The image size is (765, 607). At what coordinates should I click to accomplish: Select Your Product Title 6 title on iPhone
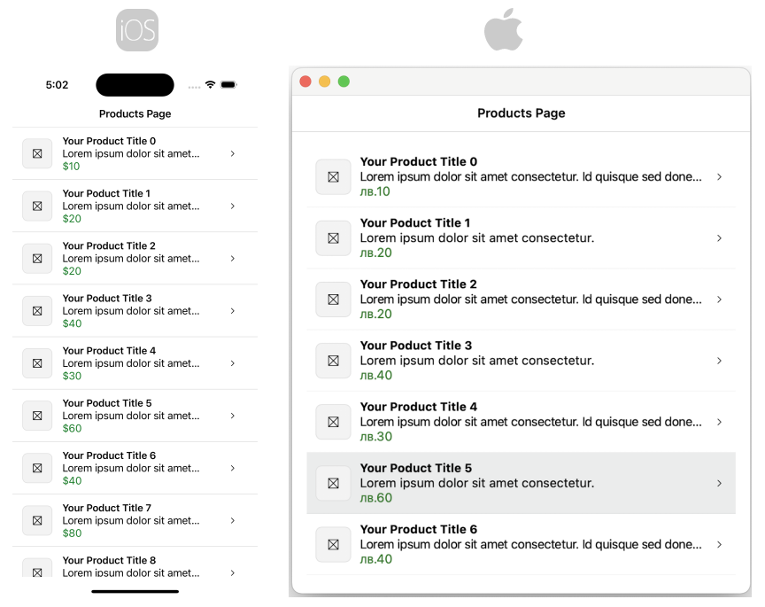(109, 455)
